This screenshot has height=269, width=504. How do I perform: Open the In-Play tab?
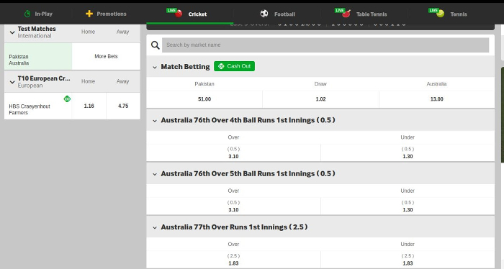pos(38,14)
